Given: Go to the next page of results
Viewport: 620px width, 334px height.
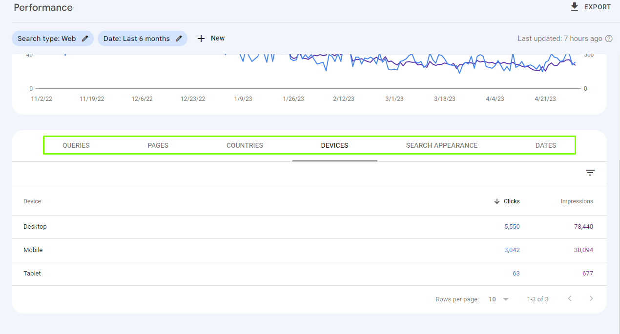Looking at the screenshot, I should tap(591, 298).
